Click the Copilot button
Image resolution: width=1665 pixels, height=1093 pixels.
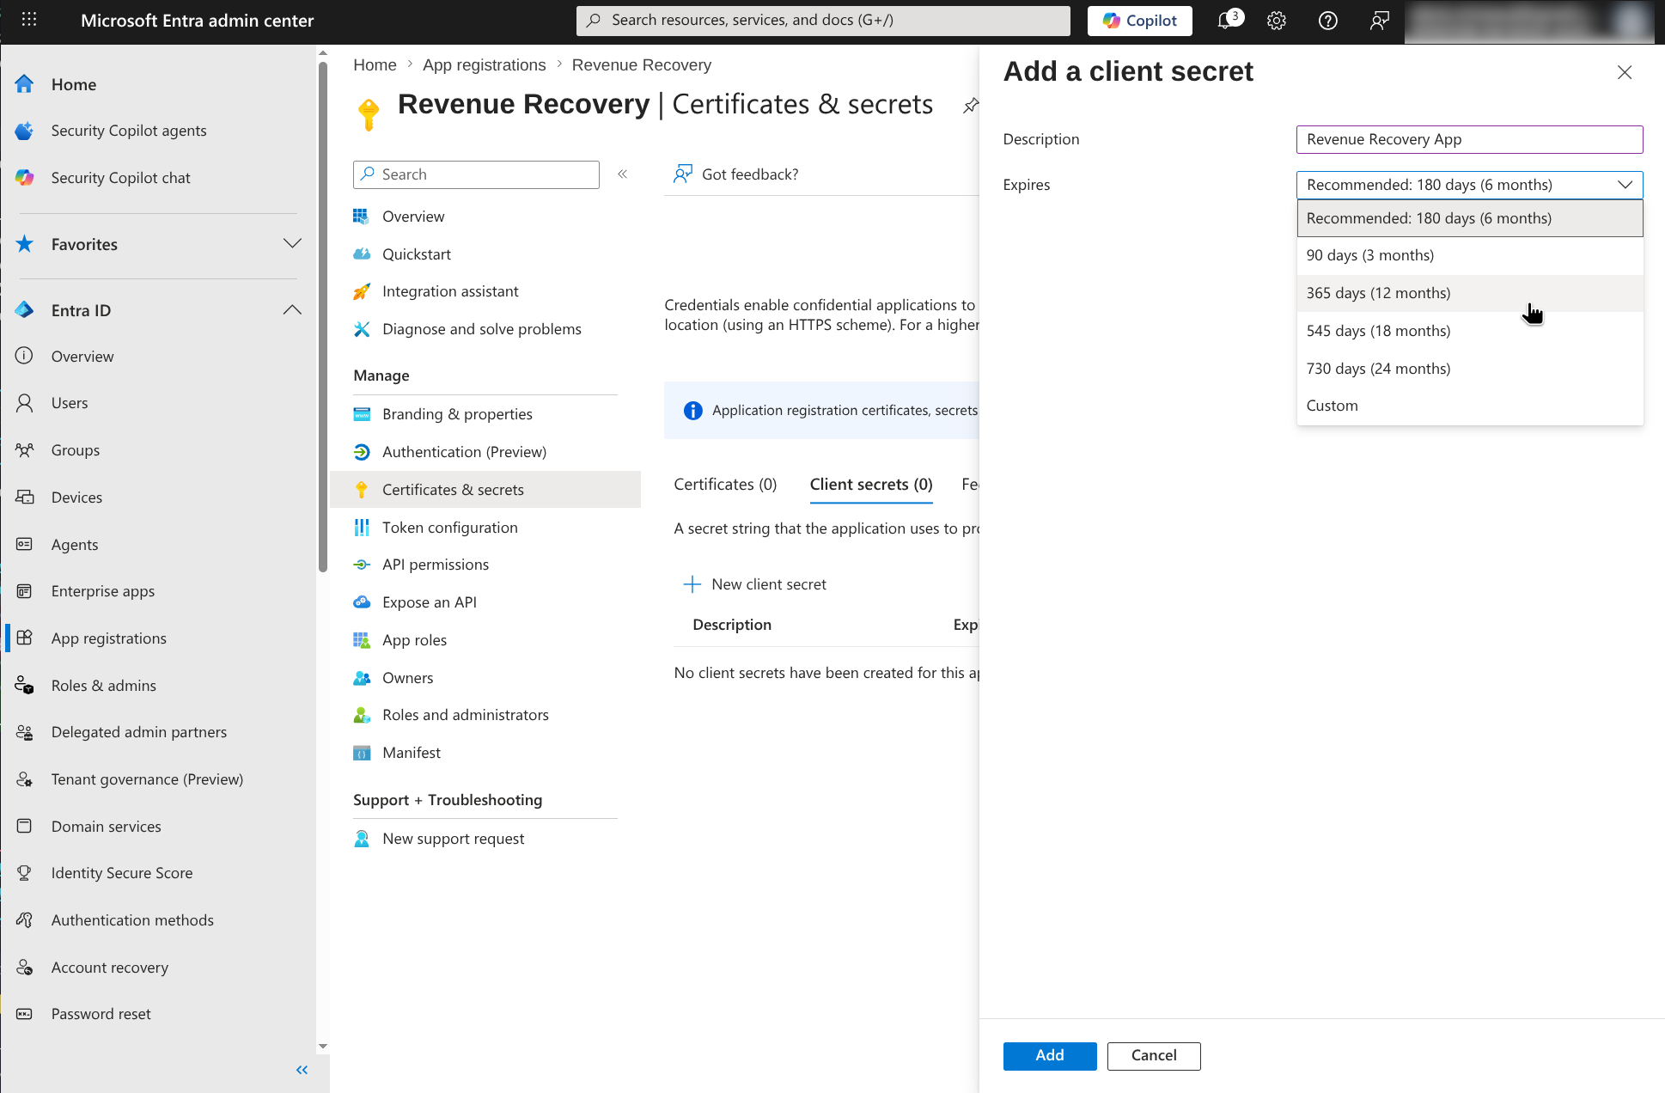(x=1139, y=21)
